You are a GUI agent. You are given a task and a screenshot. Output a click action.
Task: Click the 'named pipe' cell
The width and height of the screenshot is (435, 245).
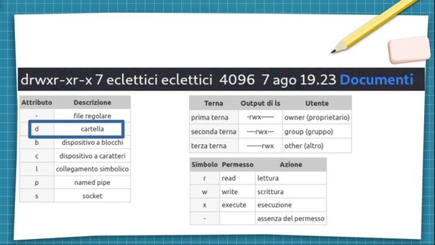pyautogui.click(x=92, y=182)
